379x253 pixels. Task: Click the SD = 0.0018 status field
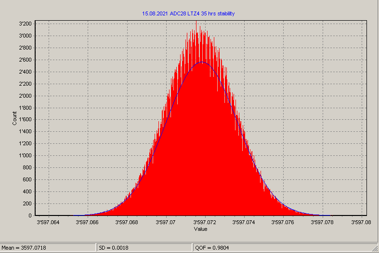[x=144, y=248]
